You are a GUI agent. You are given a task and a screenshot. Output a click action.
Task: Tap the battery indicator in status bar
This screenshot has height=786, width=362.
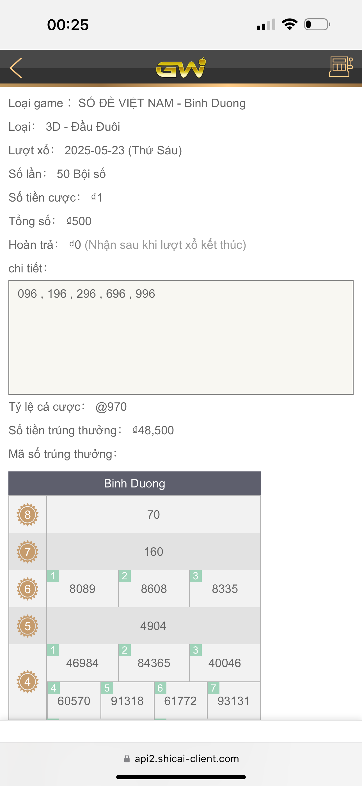pos(317,24)
